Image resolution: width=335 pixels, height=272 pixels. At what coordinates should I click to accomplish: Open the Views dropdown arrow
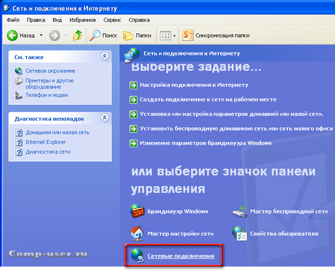[x=175, y=36]
